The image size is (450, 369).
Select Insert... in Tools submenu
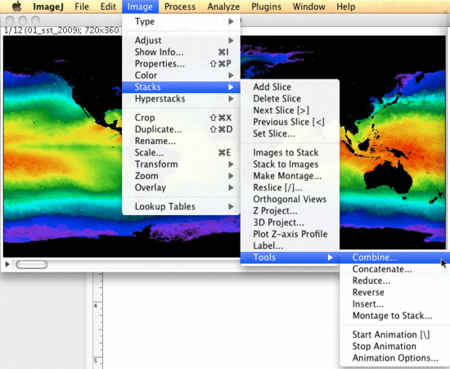(x=394, y=304)
